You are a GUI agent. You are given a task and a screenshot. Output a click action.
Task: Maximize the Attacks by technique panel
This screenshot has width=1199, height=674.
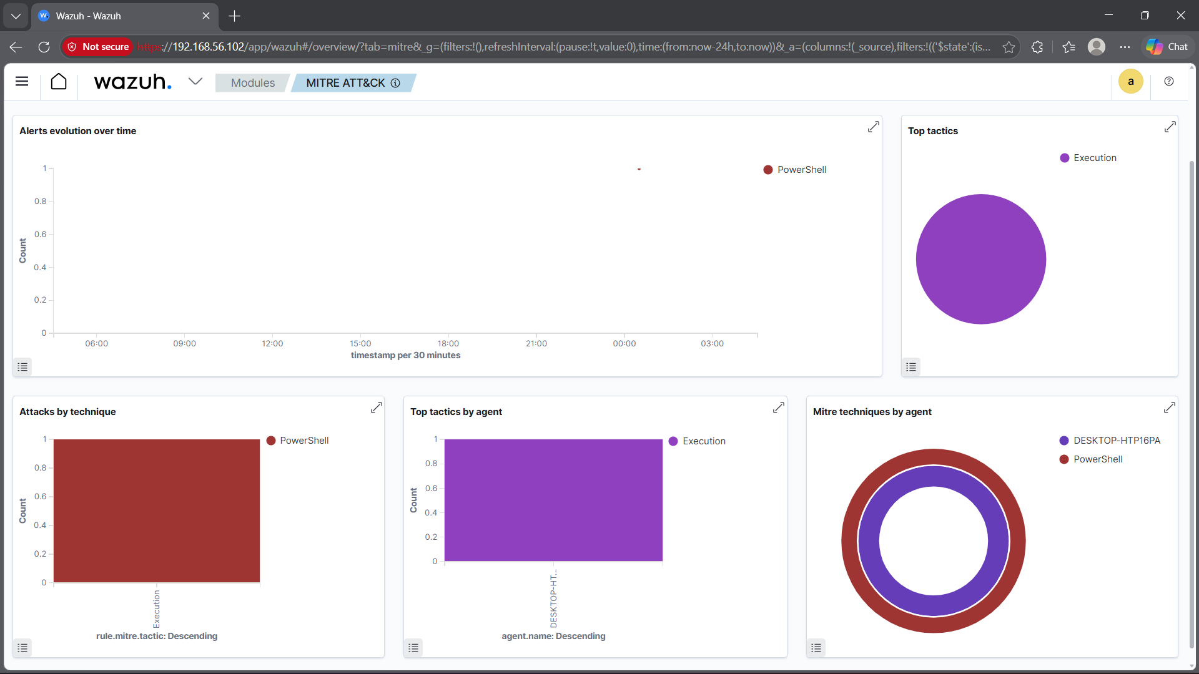point(377,408)
